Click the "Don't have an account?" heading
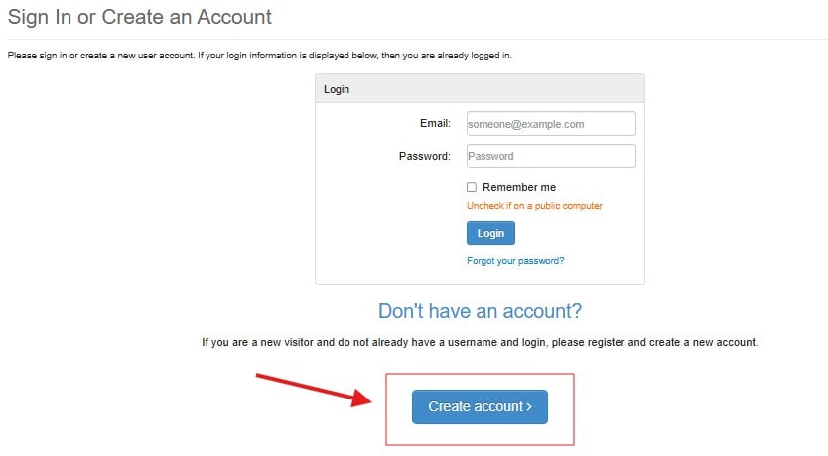Image resolution: width=828 pixels, height=456 pixels. point(480,311)
